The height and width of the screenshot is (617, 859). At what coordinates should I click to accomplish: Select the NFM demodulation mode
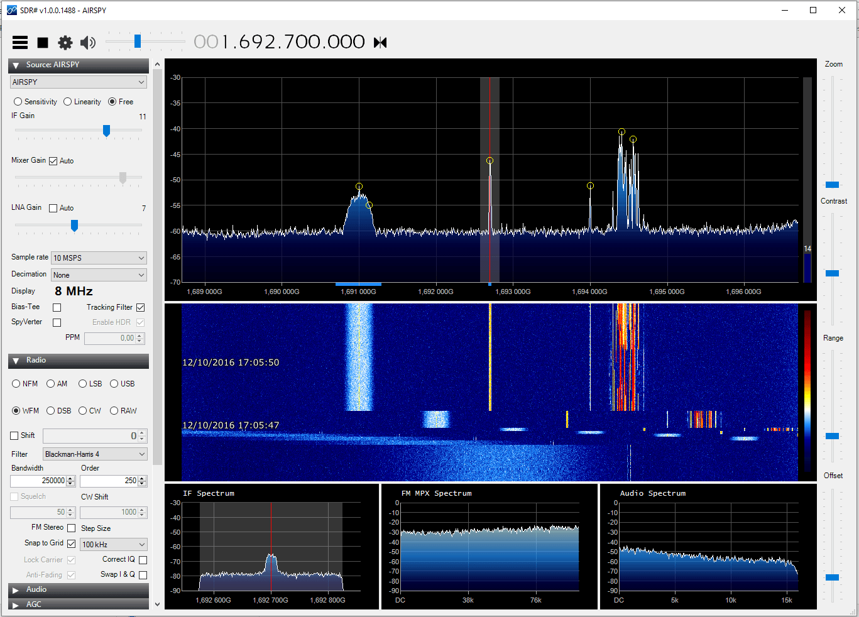coord(16,384)
